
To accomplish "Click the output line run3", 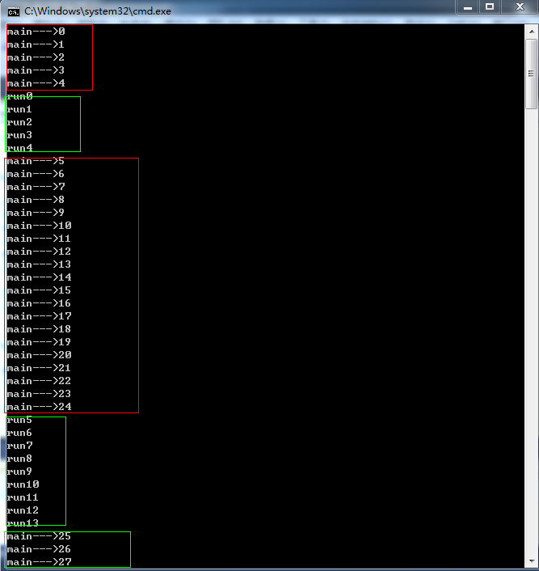I will [x=19, y=135].
